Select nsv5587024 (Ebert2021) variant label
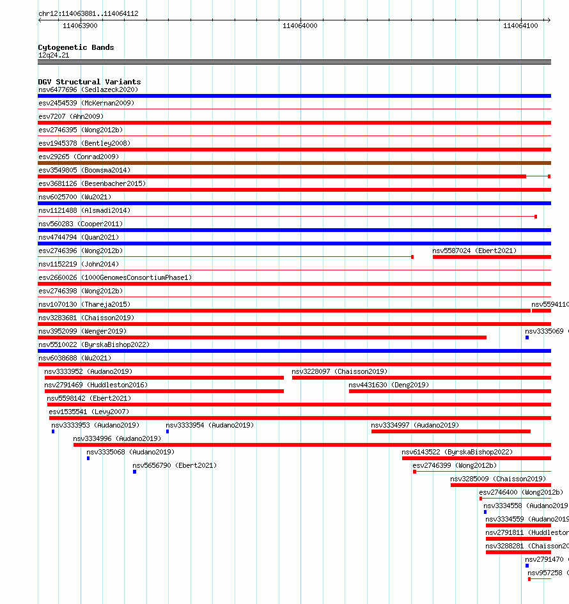569x604 pixels. click(474, 251)
